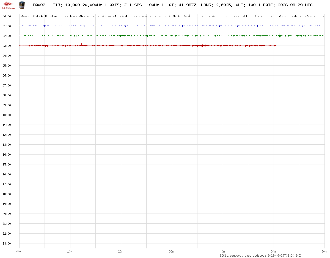
Task: Click the spike near the end of the black 00:00 trace
Action: pyautogui.click(x=308, y=16)
